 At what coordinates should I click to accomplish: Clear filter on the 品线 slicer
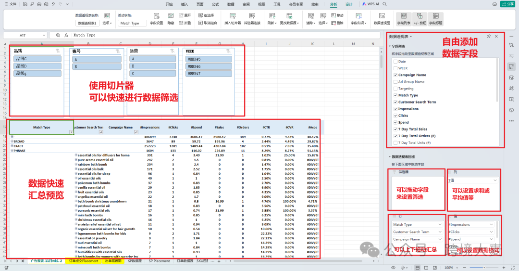tap(58, 51)
